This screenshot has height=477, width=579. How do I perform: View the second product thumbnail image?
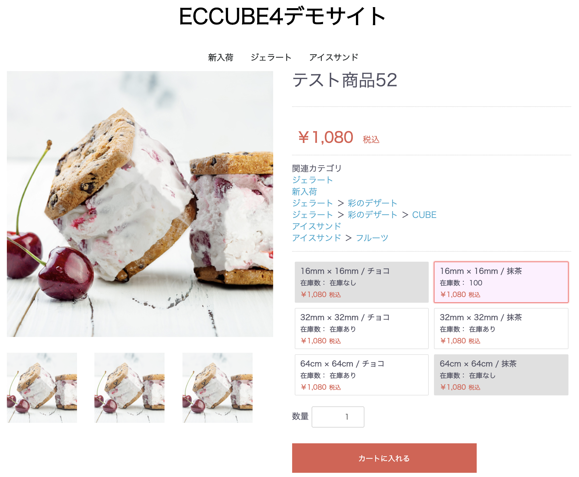tap(129, 388)
